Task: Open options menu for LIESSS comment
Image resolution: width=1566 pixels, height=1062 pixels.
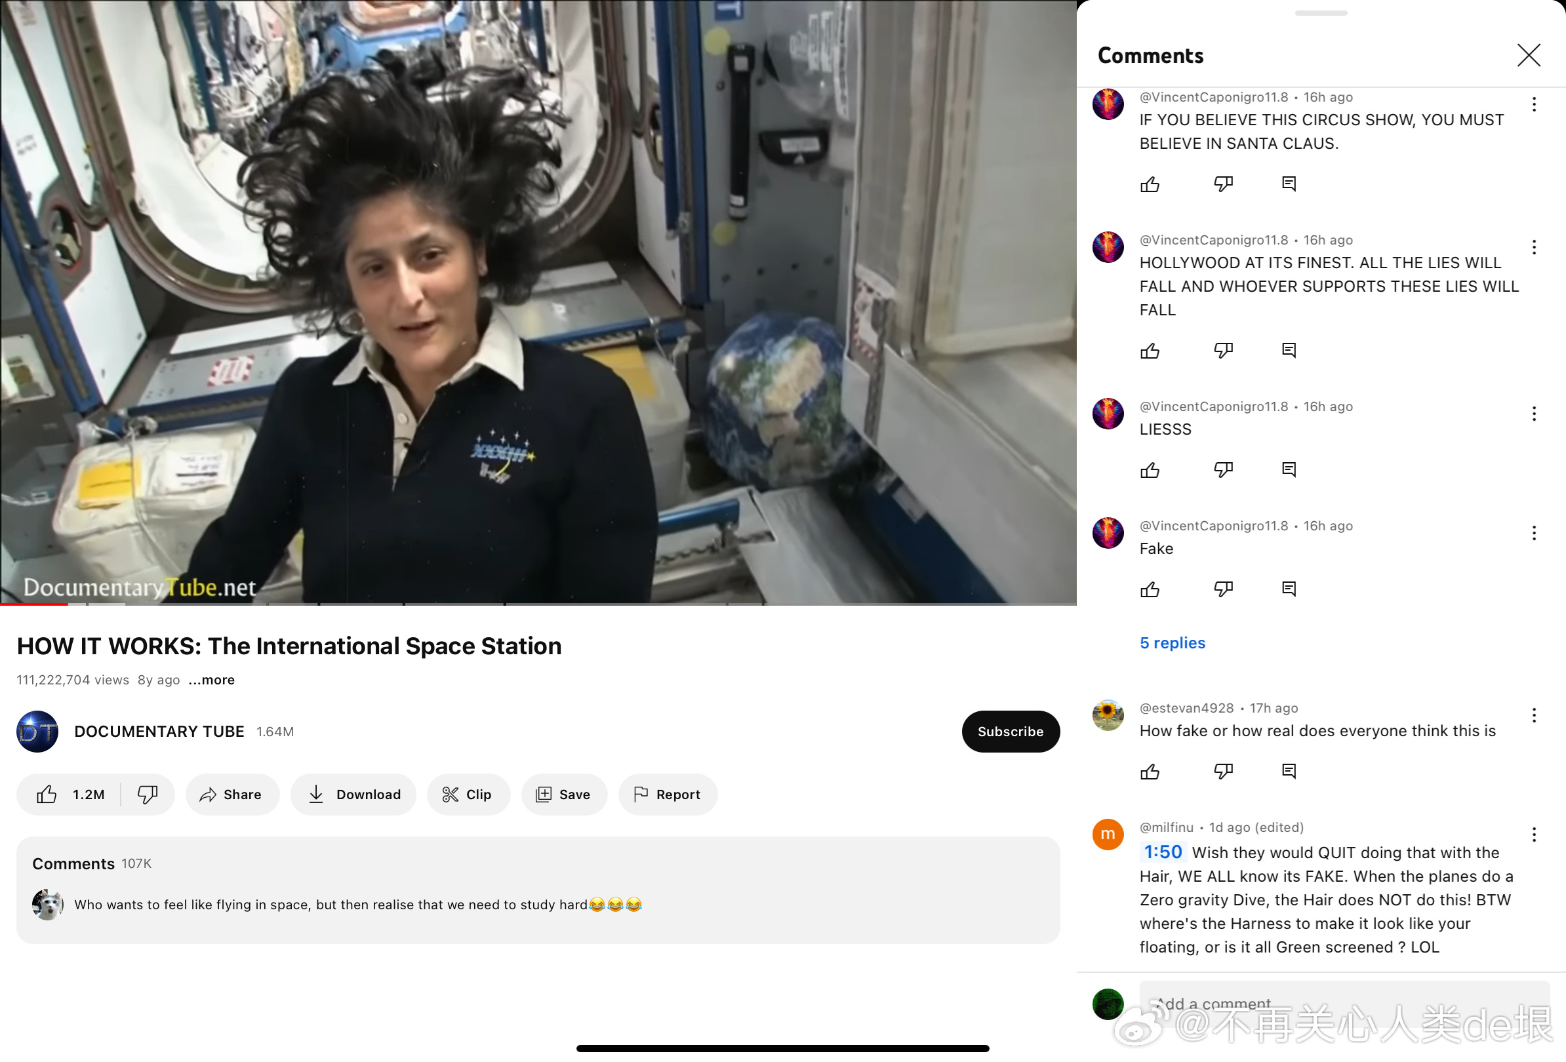Action: click(x=1534, y=414)
